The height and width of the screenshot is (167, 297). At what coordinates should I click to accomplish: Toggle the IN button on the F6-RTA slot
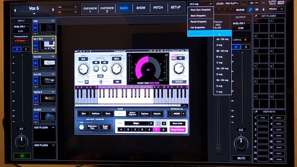click(36, 116)
